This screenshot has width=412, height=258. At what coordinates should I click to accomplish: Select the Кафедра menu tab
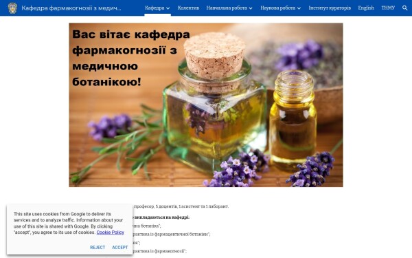pos(154,8)
